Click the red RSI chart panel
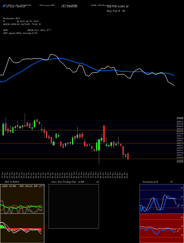 162,228
